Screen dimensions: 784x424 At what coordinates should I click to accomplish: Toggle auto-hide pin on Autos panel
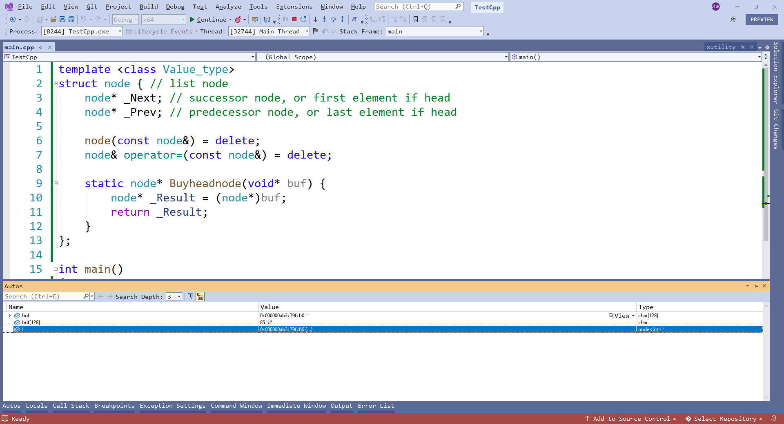click(x=756, y=286)
